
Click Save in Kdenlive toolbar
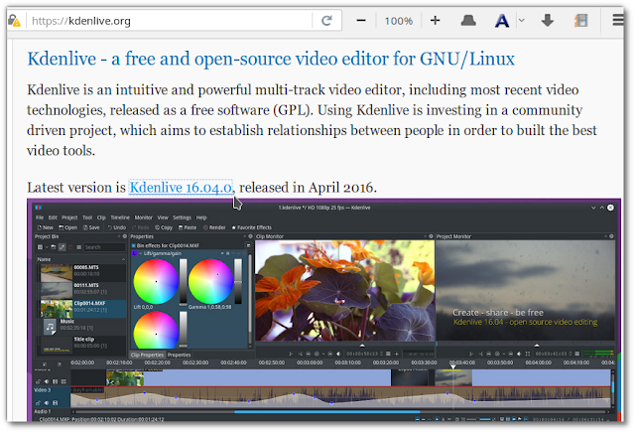(91, 227)
